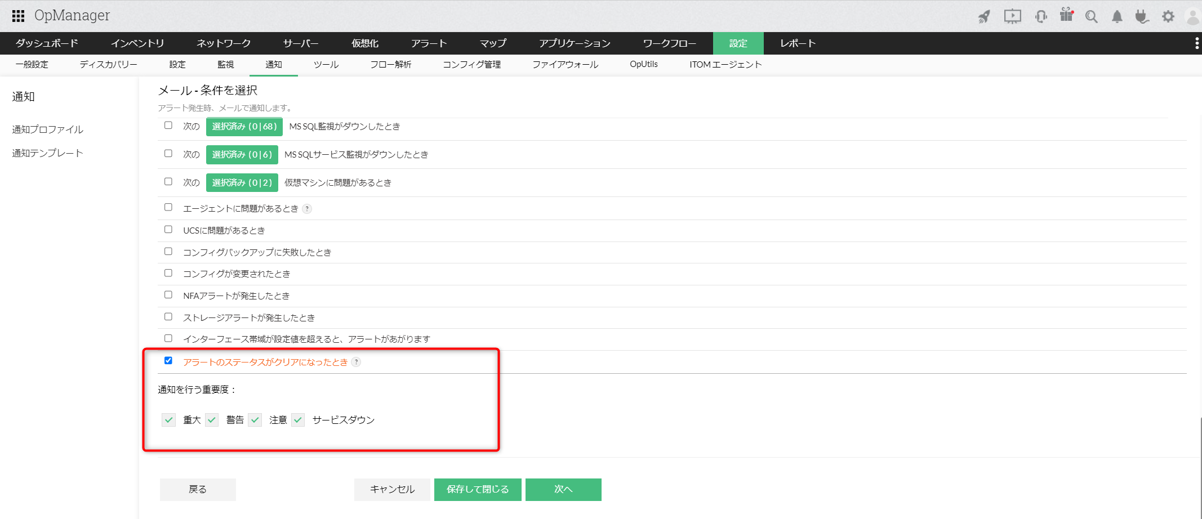
Task: Click the user profile avatar
Action: point(1194,16)
